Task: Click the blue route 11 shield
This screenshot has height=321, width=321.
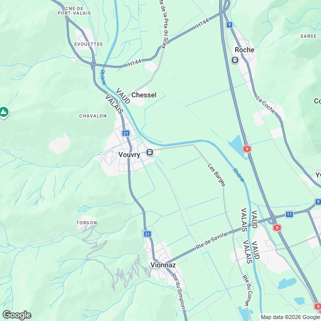Action: coord(289,215)
